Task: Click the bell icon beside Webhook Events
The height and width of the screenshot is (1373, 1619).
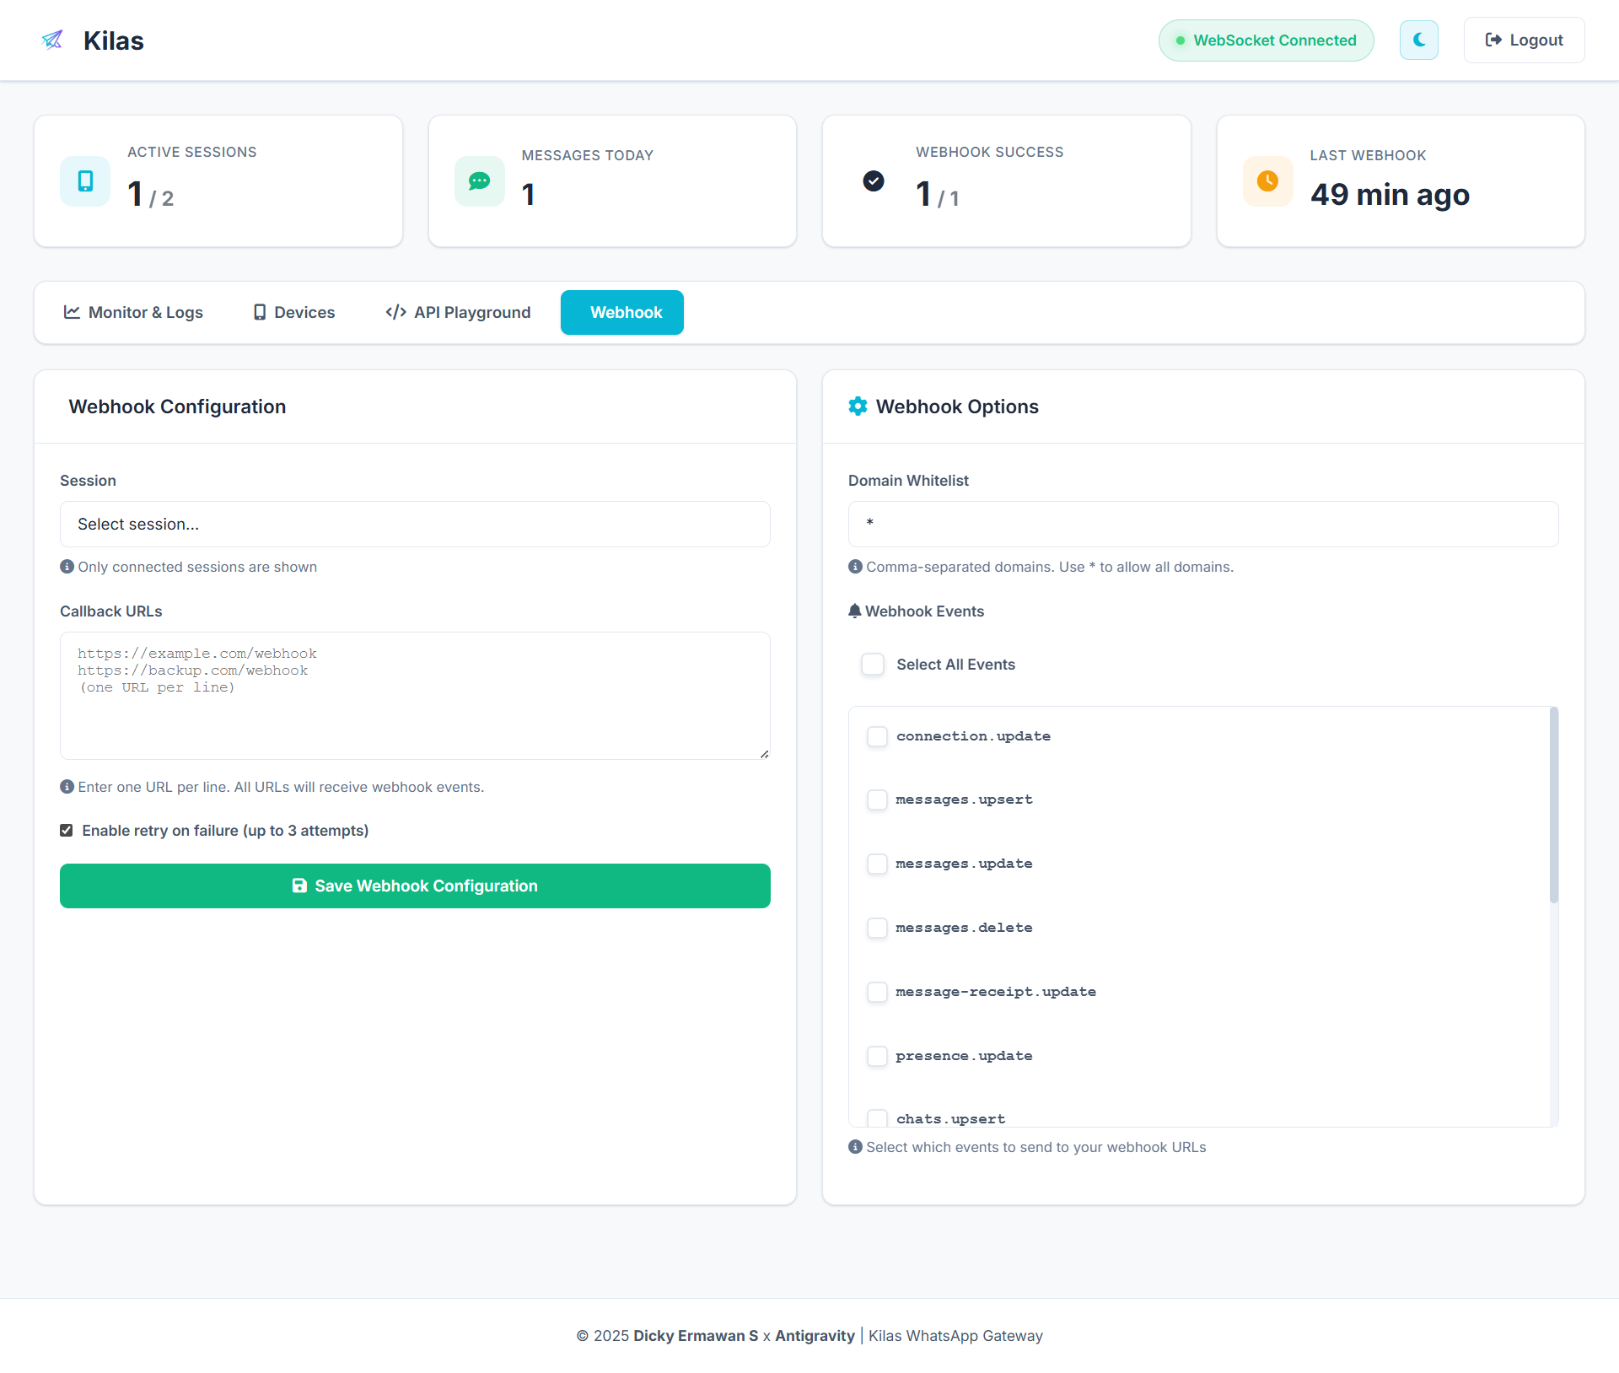Action: click(x=855, y=611)
